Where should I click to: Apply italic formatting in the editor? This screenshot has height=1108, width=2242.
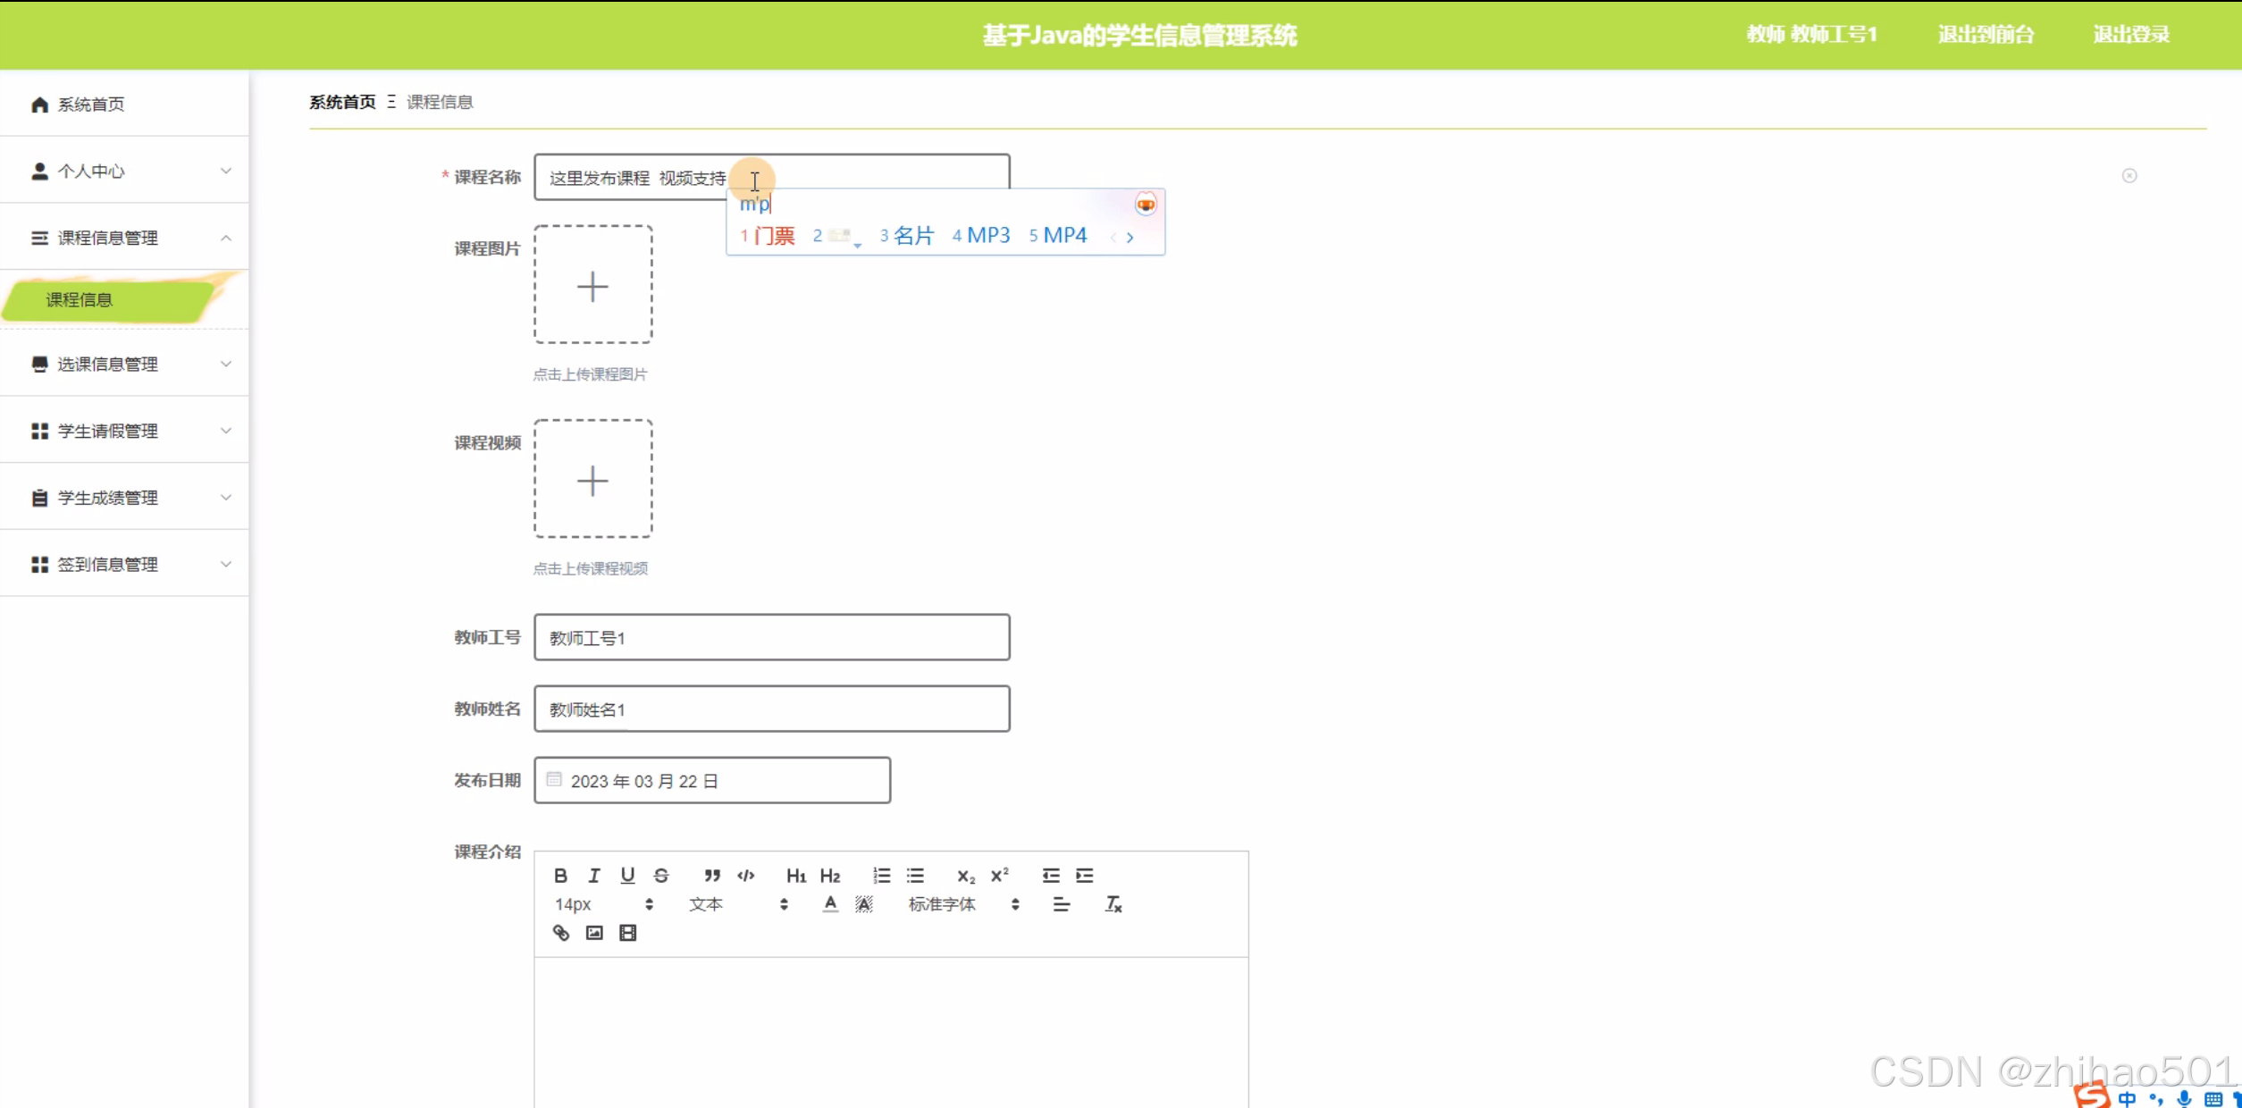[x=593, y=875]
